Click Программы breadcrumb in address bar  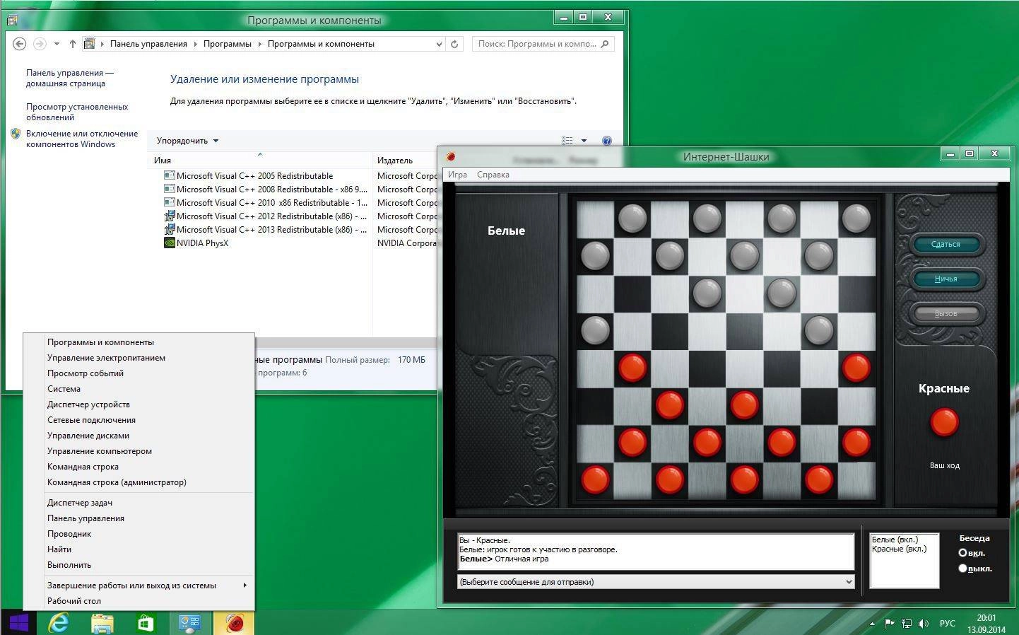tap(227, 44)
